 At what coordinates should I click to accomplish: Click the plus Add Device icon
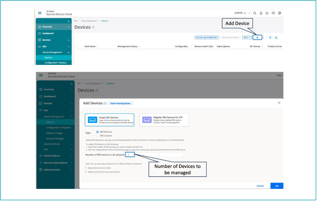pyautogui.click(x=257, y=38)
